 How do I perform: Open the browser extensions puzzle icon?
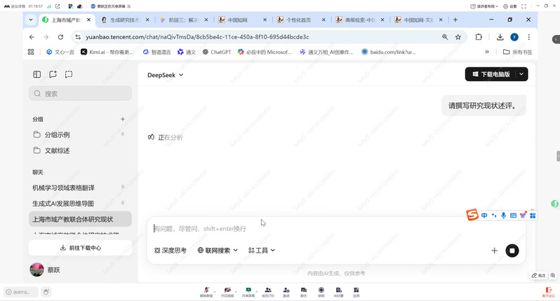coord(479,37)
